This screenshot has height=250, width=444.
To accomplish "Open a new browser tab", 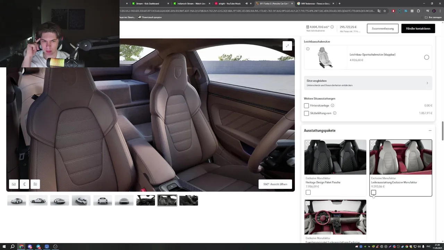I will (339, 3).
